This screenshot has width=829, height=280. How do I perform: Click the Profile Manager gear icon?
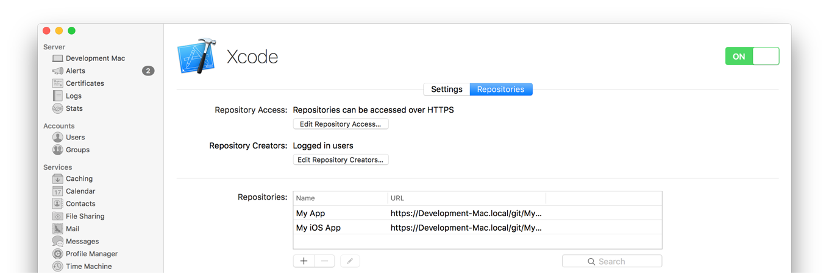[x=58, y=254]
